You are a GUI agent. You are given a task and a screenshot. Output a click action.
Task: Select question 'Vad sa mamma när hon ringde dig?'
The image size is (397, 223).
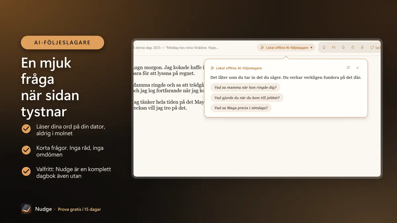tap(245, 88)
